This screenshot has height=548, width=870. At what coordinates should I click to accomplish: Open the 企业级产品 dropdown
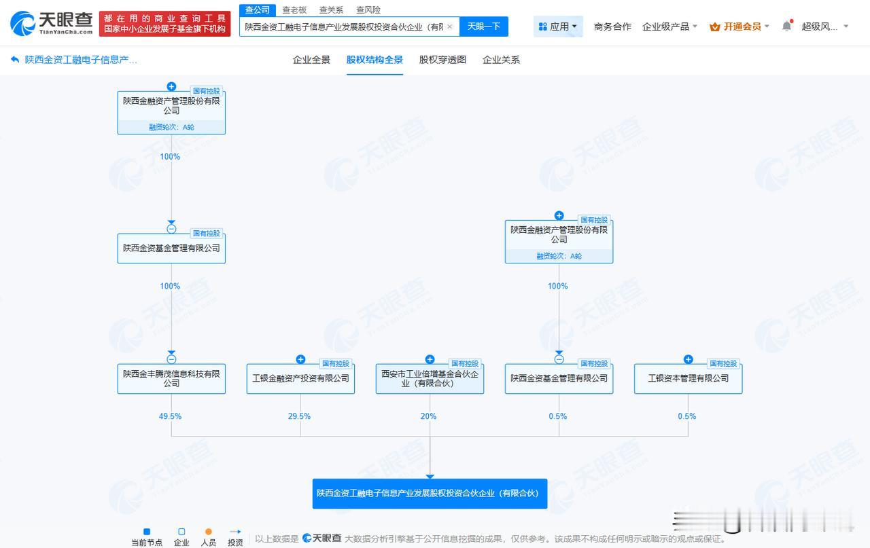(x=669, y=26)
